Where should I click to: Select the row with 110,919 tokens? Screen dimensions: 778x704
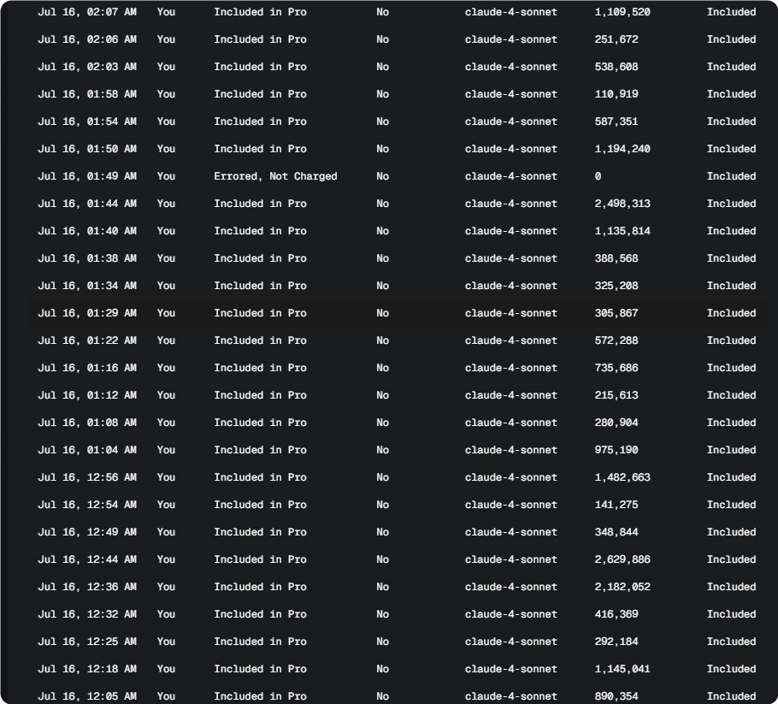(397, 94)
